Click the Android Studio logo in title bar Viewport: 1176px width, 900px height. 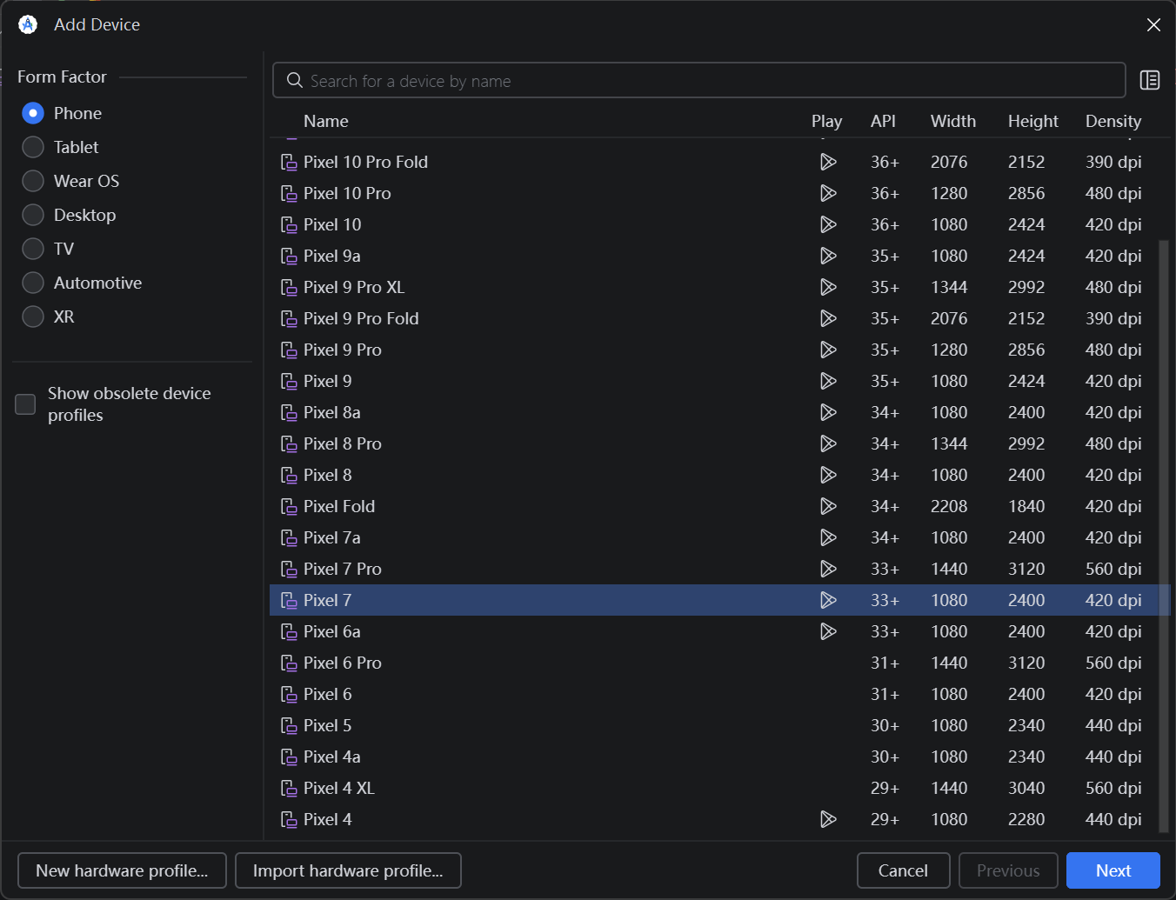[28, 24]
